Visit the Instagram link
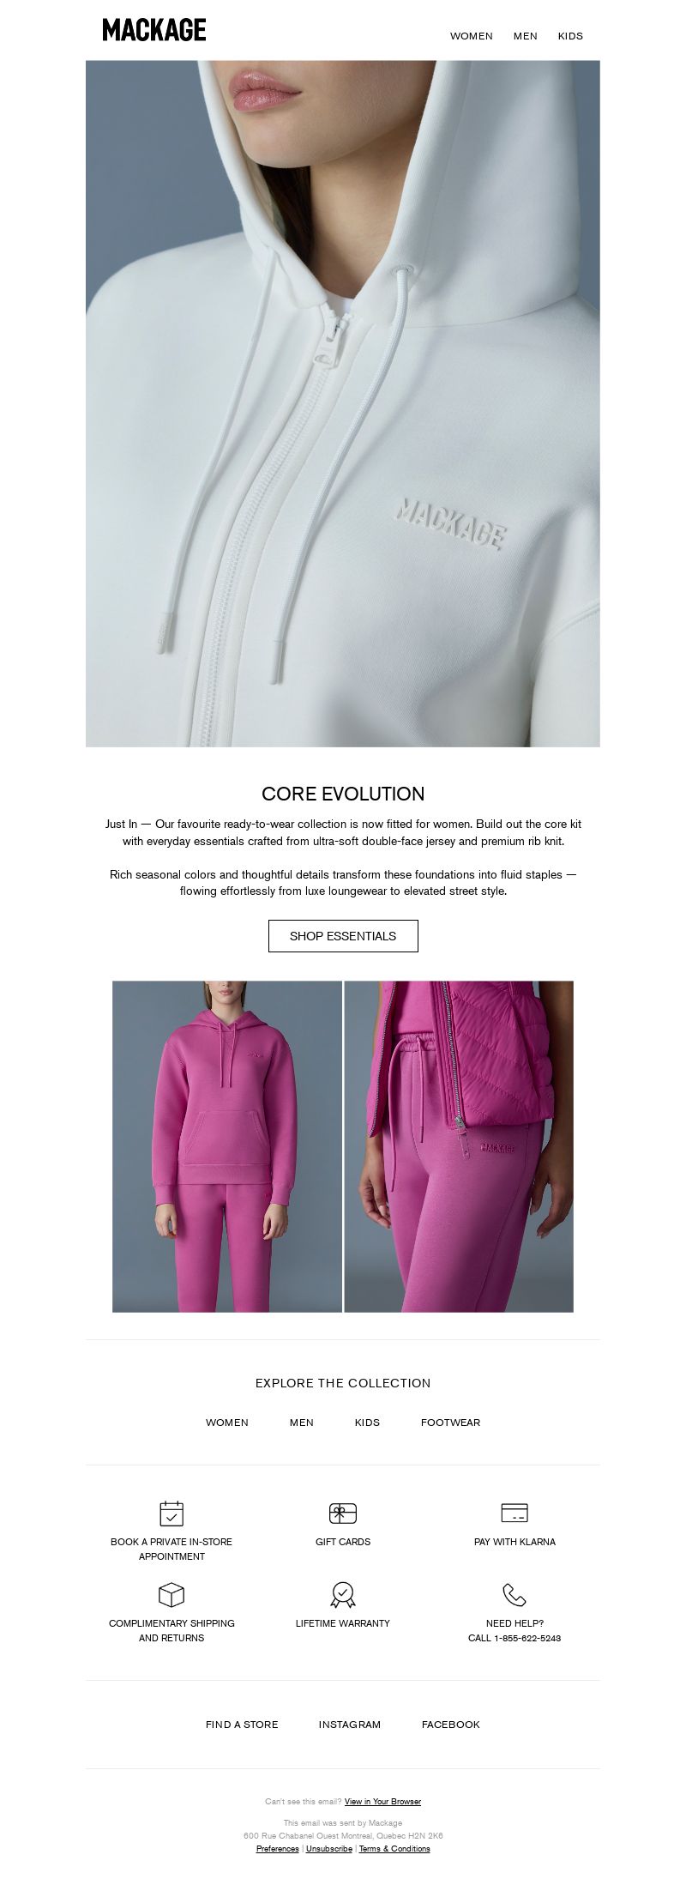 click(350, 1724)
